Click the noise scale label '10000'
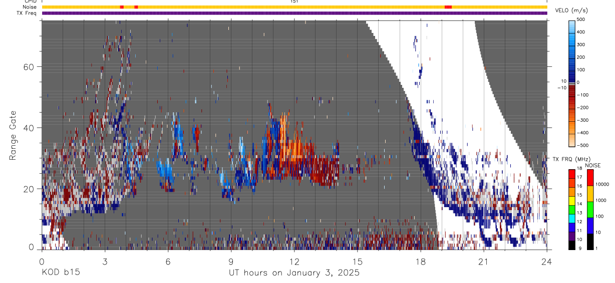The image size is (615, 283). [x=601, y=185]
